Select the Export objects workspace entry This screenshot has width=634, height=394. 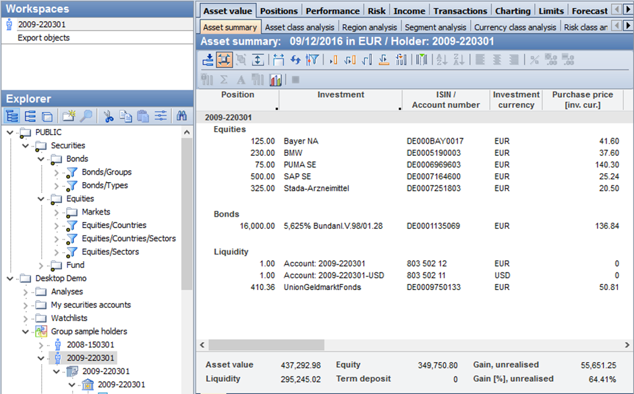click(x=43, y=38)
